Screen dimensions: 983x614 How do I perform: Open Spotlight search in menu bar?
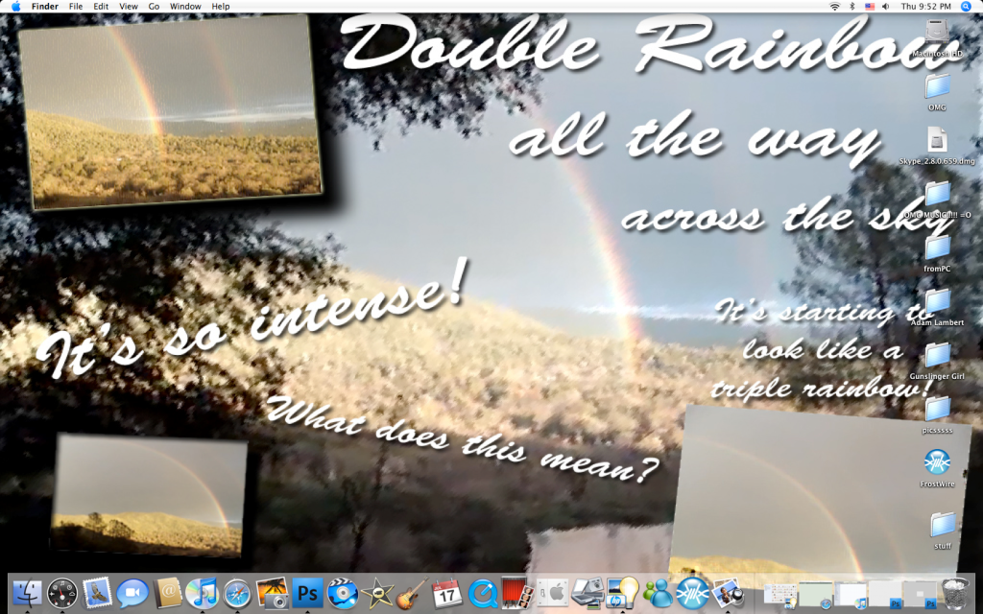(x=966, y=7)
